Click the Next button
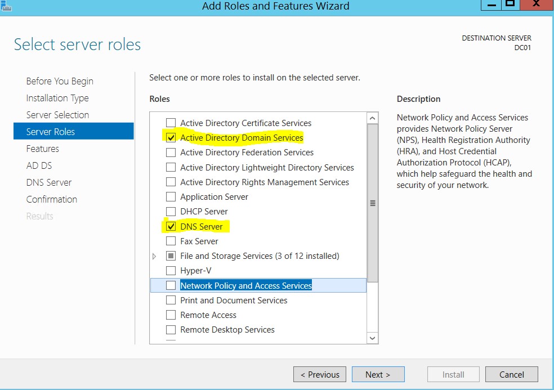This screenshot has height=390, width=554. 378,374
